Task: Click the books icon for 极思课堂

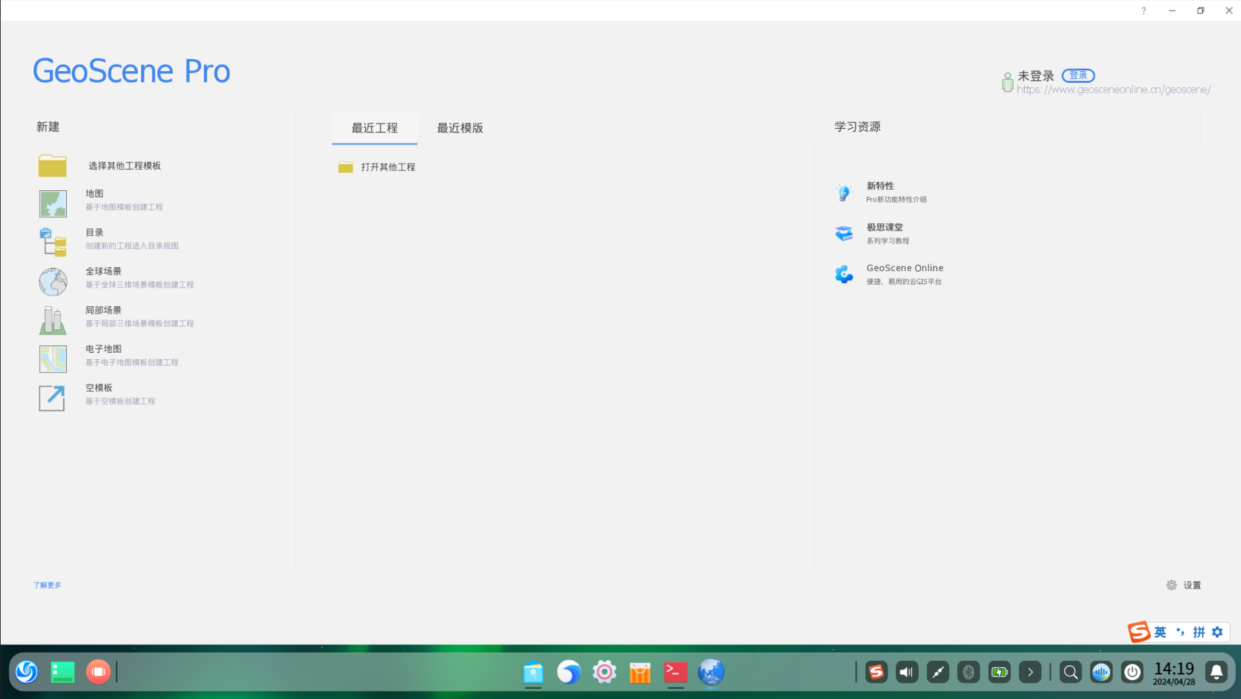Action: click(x=844, y=233)
